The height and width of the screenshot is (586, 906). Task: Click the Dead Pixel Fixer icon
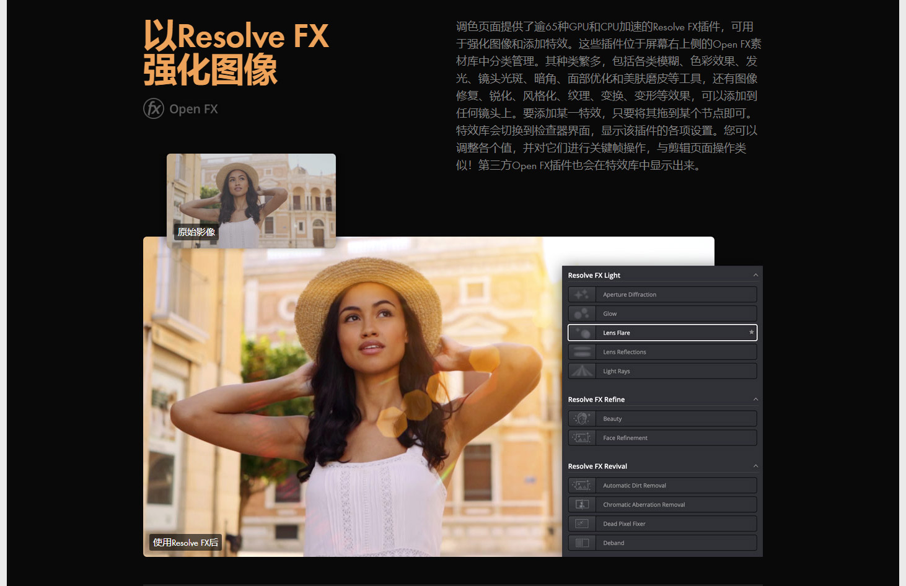pos(582,524)
